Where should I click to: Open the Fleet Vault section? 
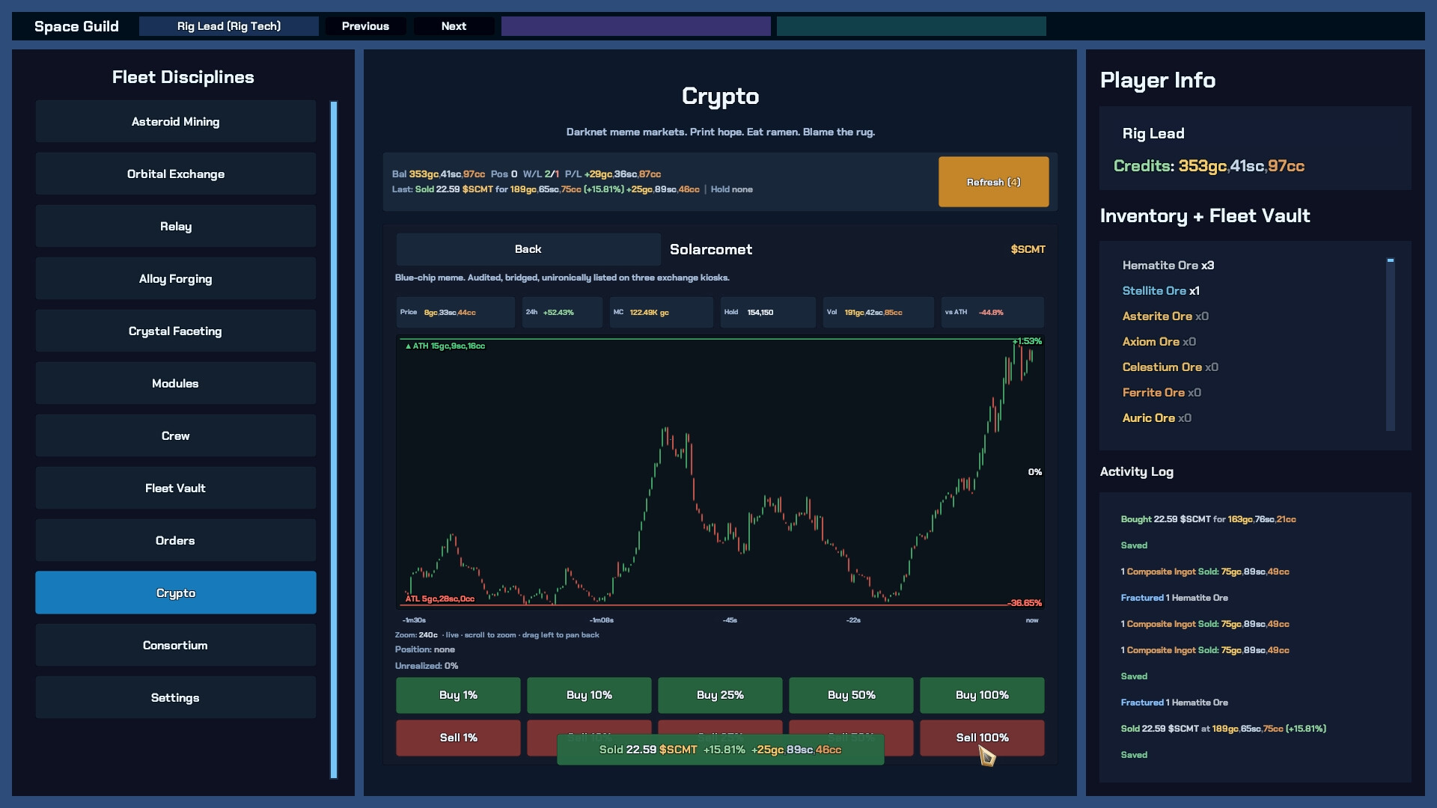click(x=175, y=488)
